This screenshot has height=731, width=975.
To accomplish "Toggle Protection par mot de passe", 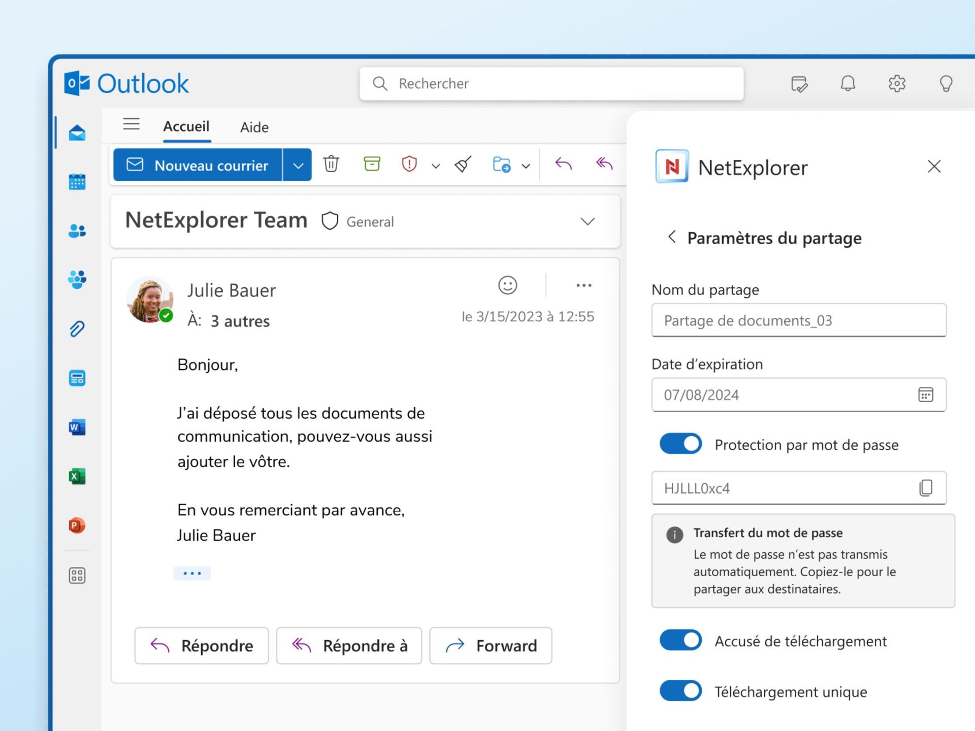I will click(681, 444).
